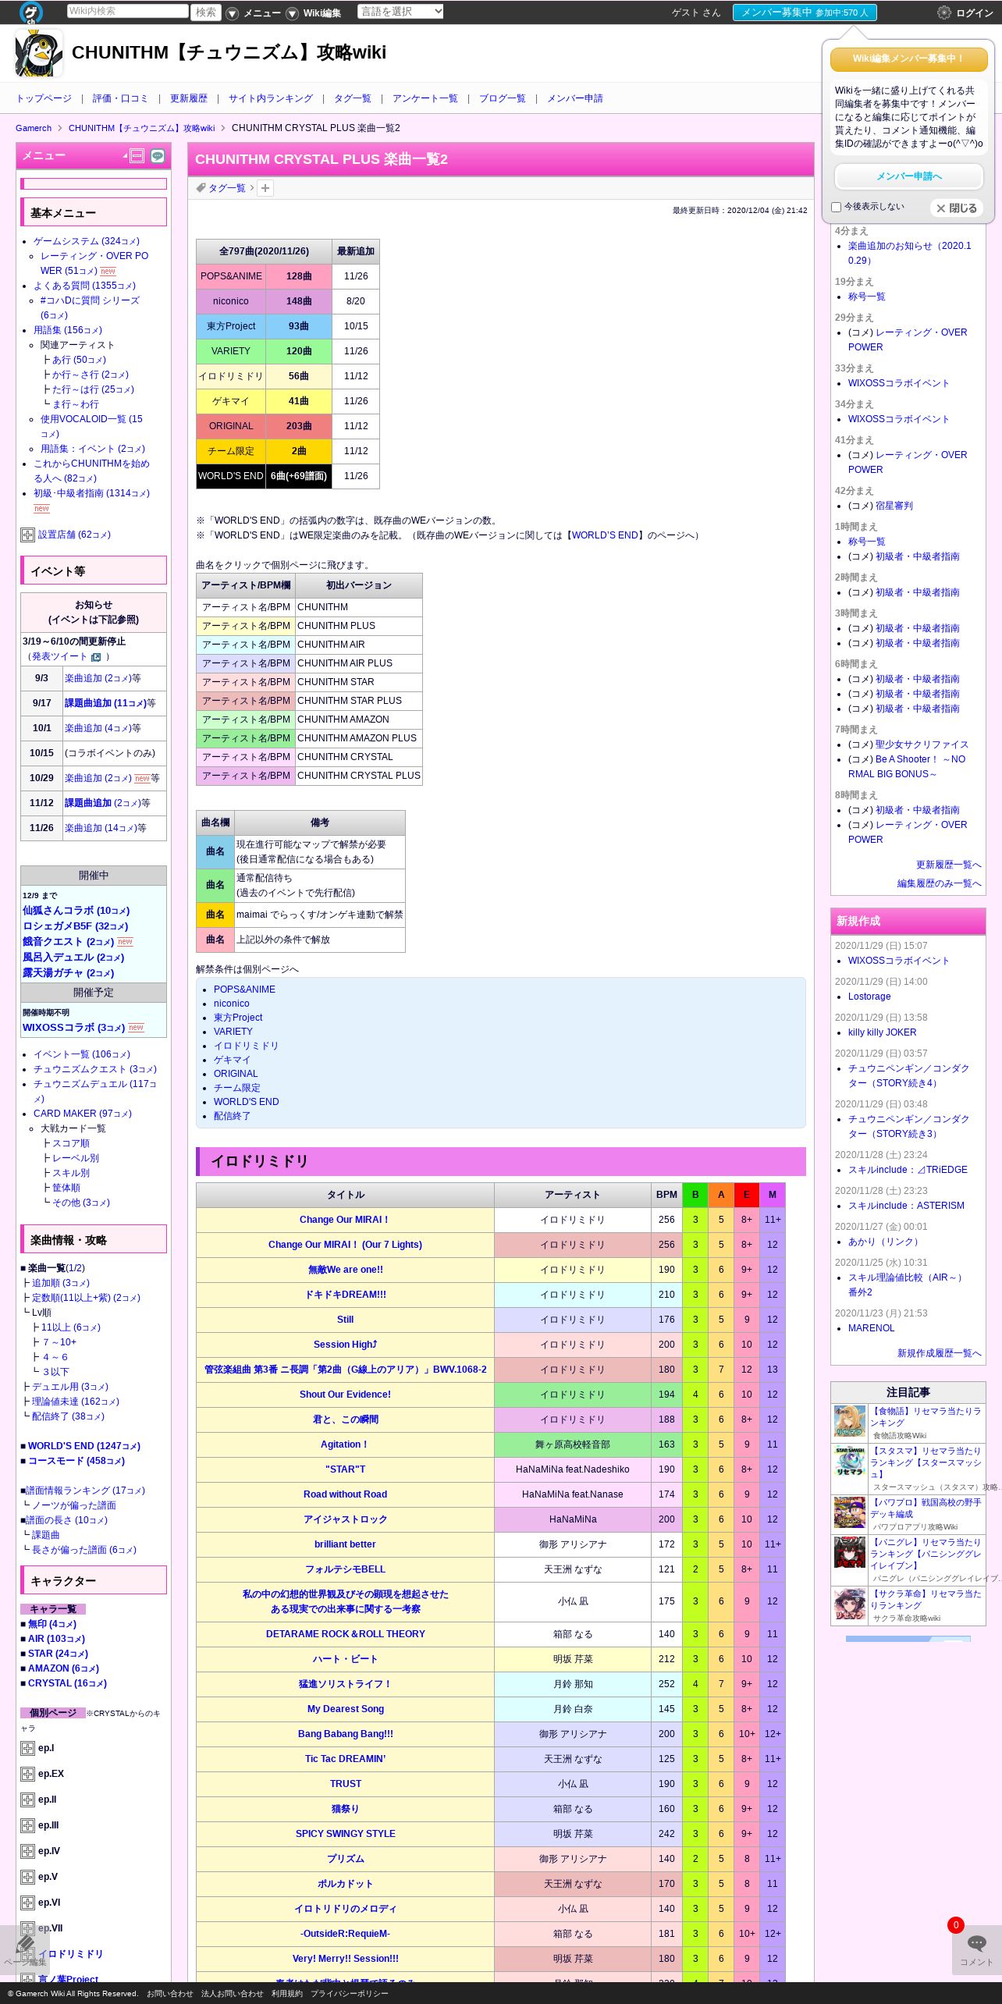This screenshot has height=2004, width=1002.
Task: Expand the ep.VI character list
Action: pyautogui.click(x=27, y=1903)
